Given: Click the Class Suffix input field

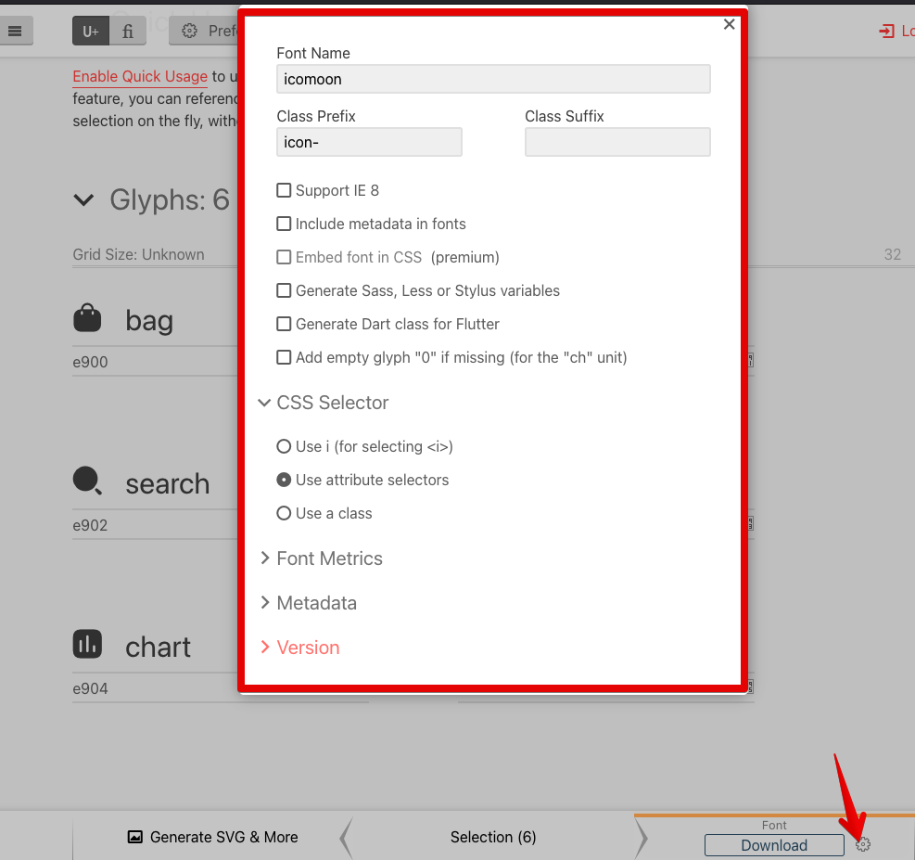Looking at the screenshot, I should coord(617,142).
